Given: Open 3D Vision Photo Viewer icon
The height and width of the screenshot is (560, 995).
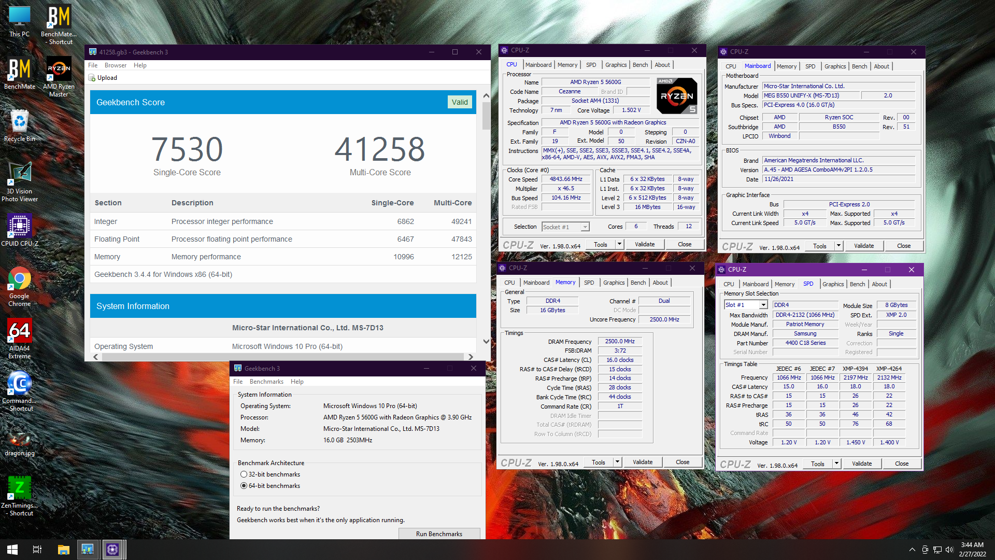Looking at the screenshot, I should [x=20, y=181].
